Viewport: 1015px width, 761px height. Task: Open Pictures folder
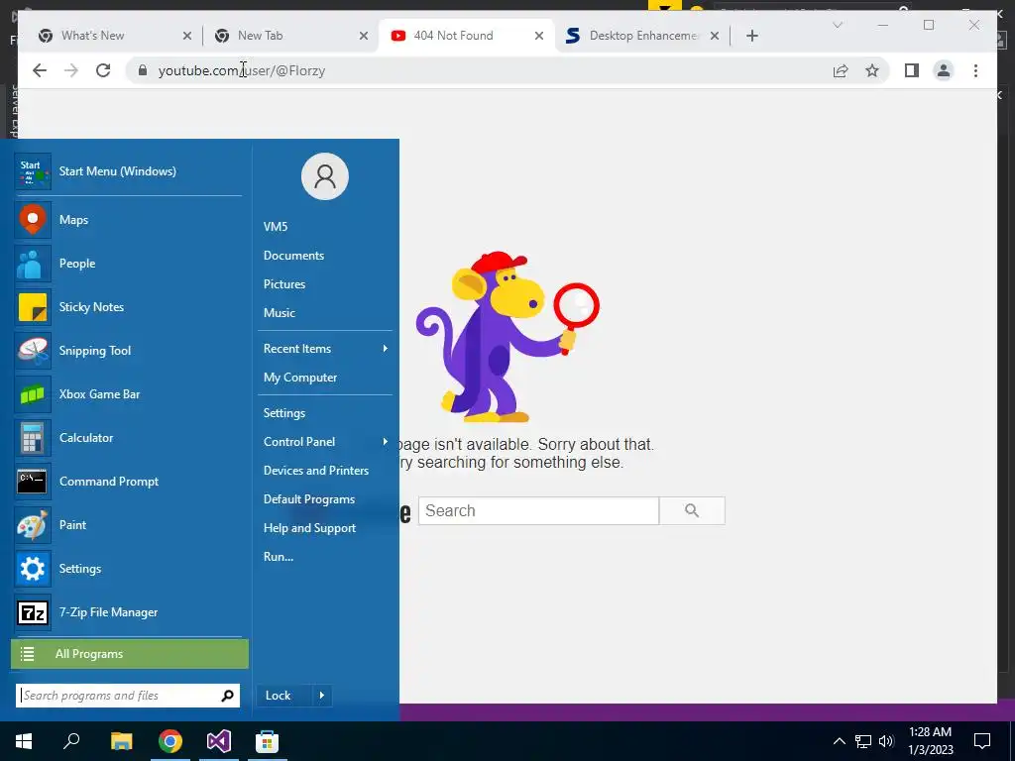click(284, 284)
